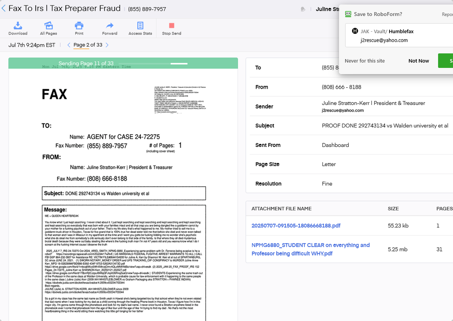Click the 5.25 mb size cell
Screen dimensions: 453x321
click(398, 249)
